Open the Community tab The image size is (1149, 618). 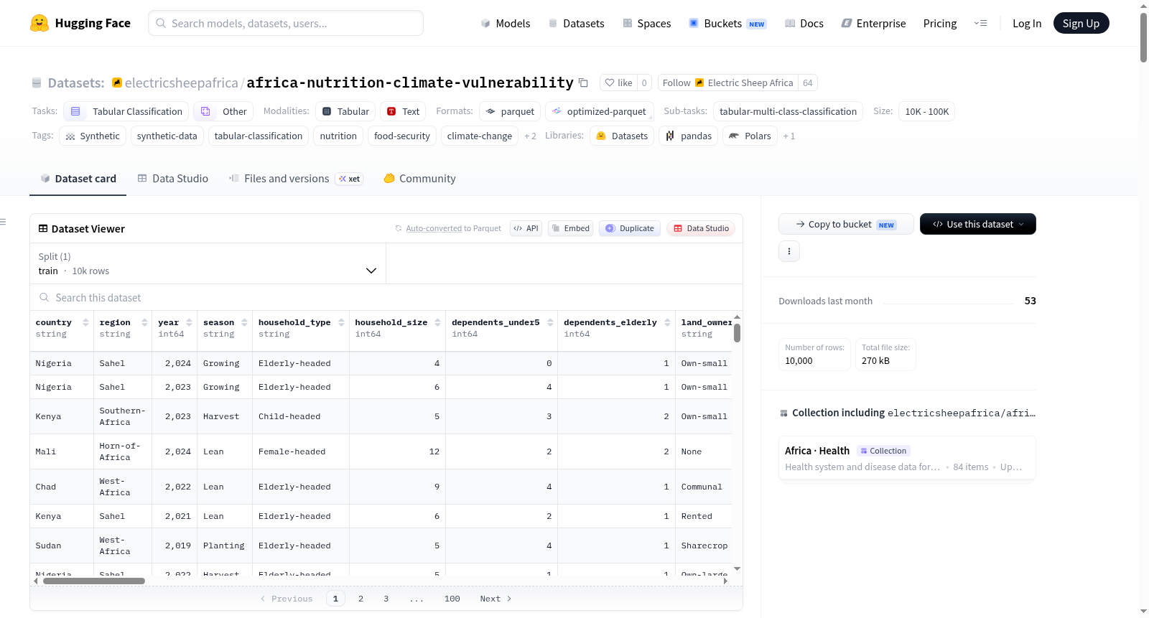tap(419, 179)
